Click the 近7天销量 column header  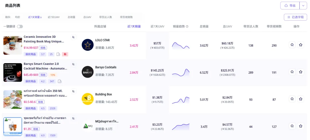point(134,26)
